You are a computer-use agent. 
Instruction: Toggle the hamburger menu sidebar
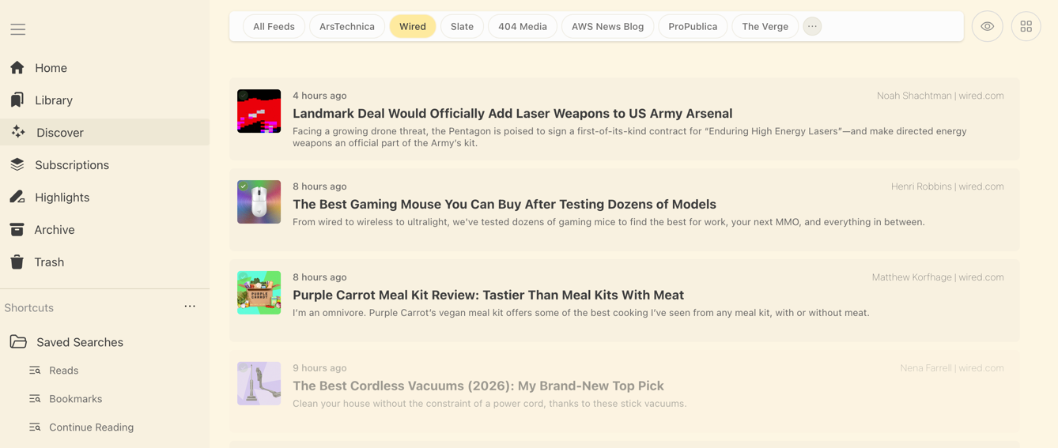tap(17, 29)
